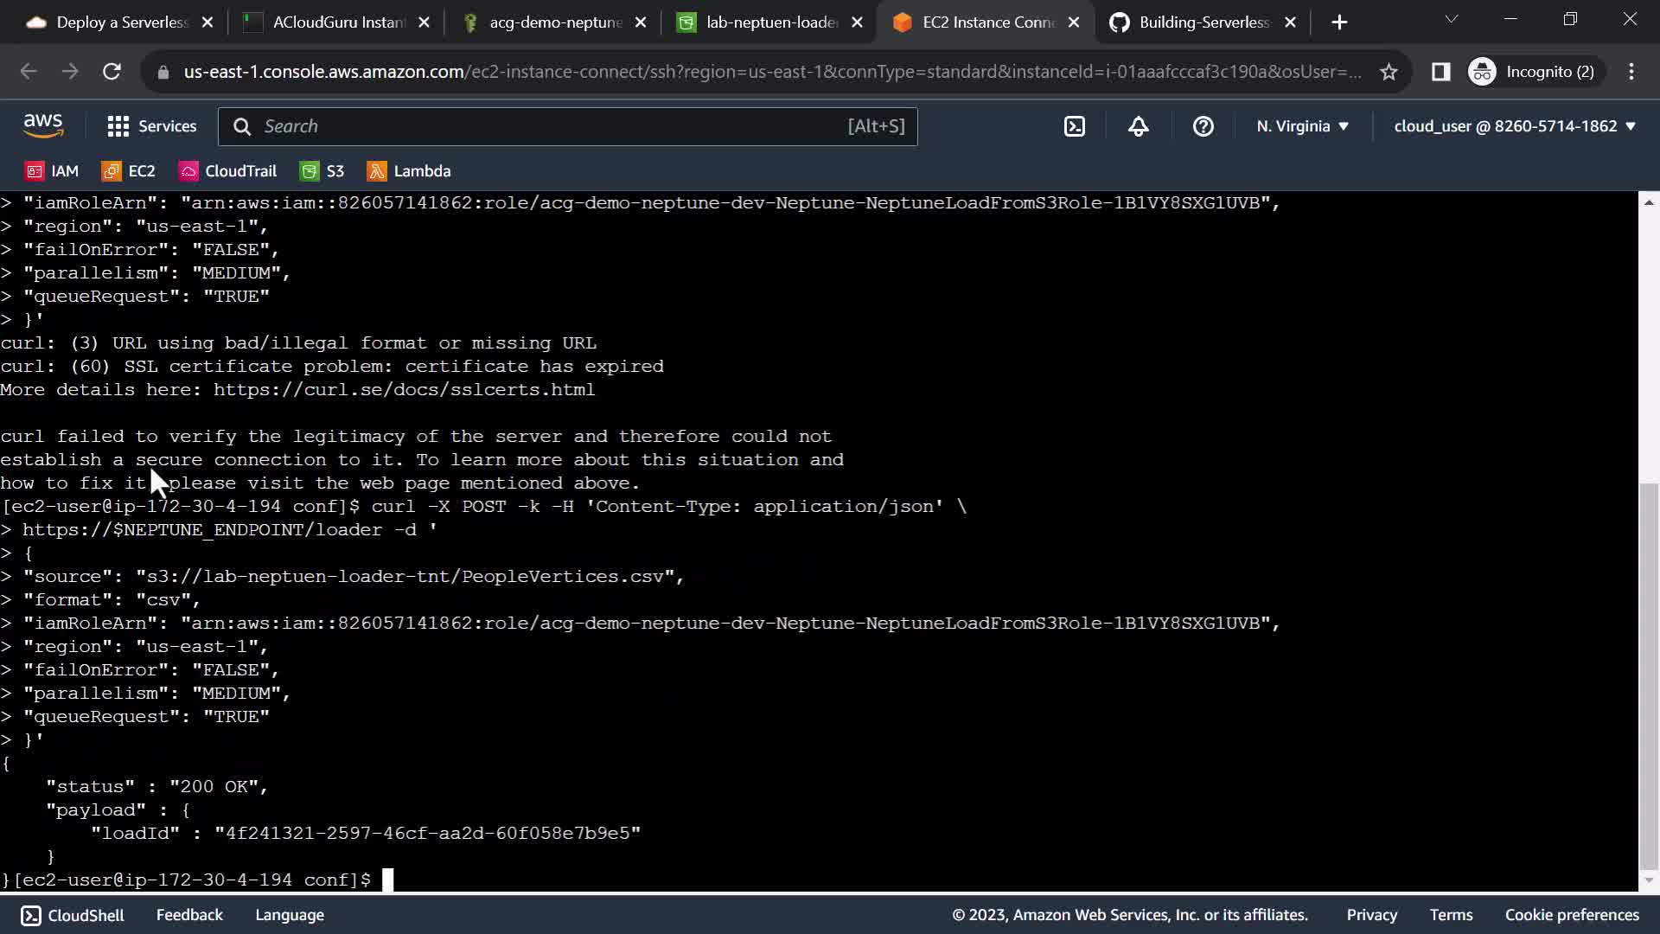This screenshot has width=1660, height=934.
Task: Open the browser side panel icon
Action: click(x=1440, y=72)
